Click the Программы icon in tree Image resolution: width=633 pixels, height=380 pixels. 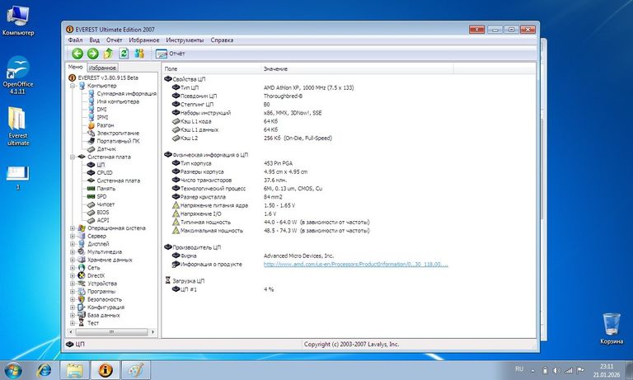[81, 291]
